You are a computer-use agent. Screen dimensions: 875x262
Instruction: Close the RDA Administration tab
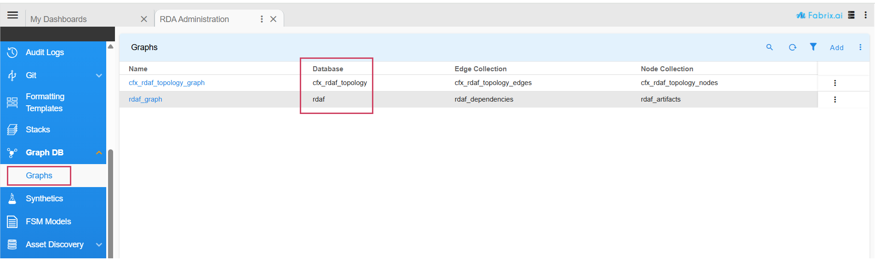point(273,19)
